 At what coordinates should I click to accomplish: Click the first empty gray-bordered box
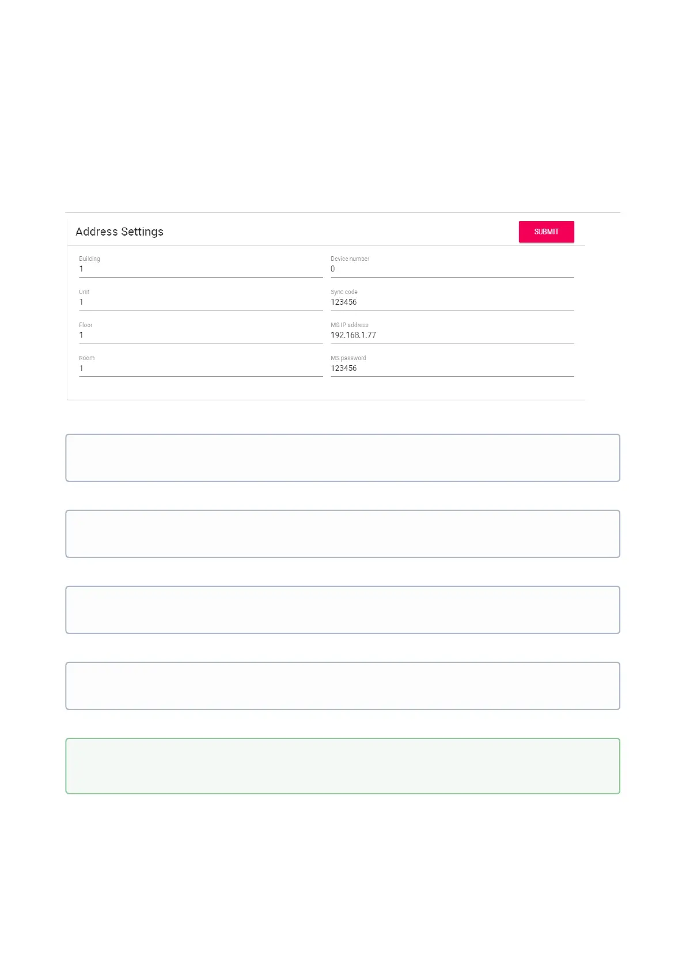tap(343, 458)
